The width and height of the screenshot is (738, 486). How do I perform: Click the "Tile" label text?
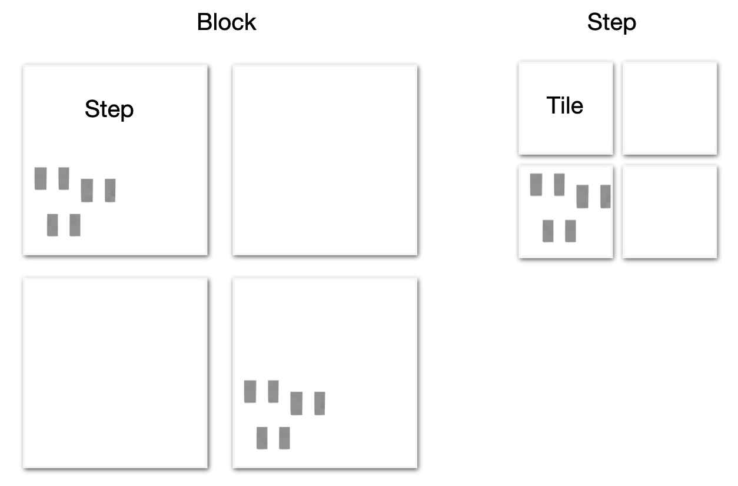pyautogui.click(x=565, y=105)
